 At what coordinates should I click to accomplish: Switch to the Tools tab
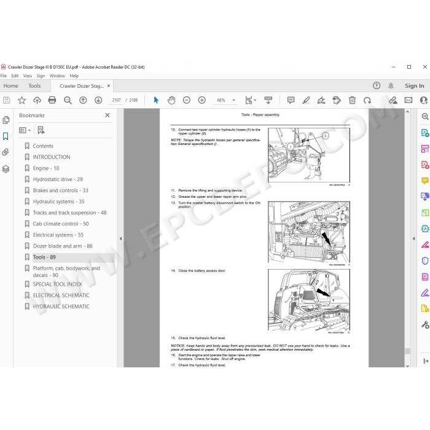34,86
